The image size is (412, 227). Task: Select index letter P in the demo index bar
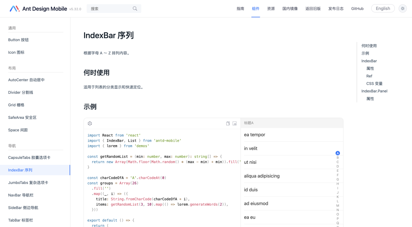(x=338, y=219)
